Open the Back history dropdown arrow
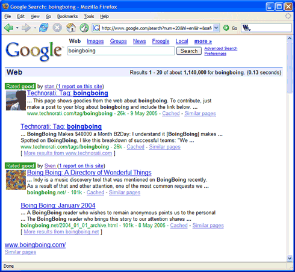The image size is (295, 272). pyautogui.click(x=17, y=28)
